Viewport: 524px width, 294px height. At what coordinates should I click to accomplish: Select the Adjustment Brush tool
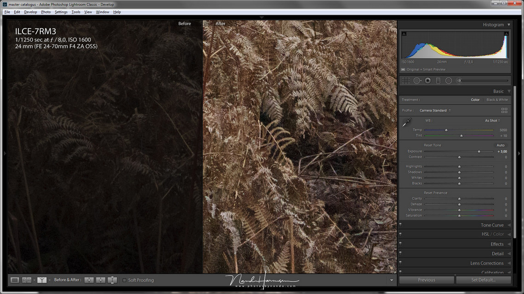pos(483,81)
